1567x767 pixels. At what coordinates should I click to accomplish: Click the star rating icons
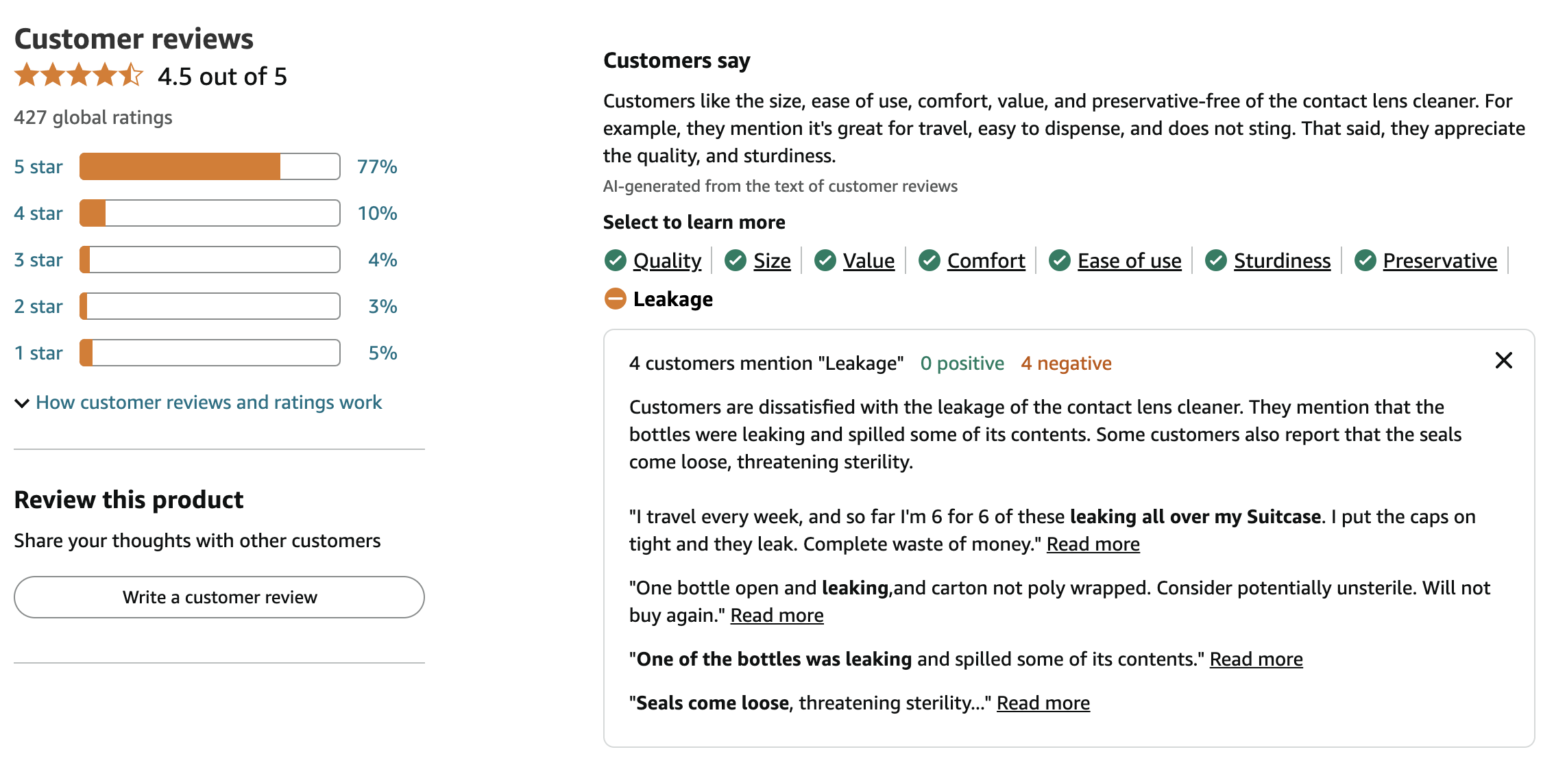pos(79,75)
